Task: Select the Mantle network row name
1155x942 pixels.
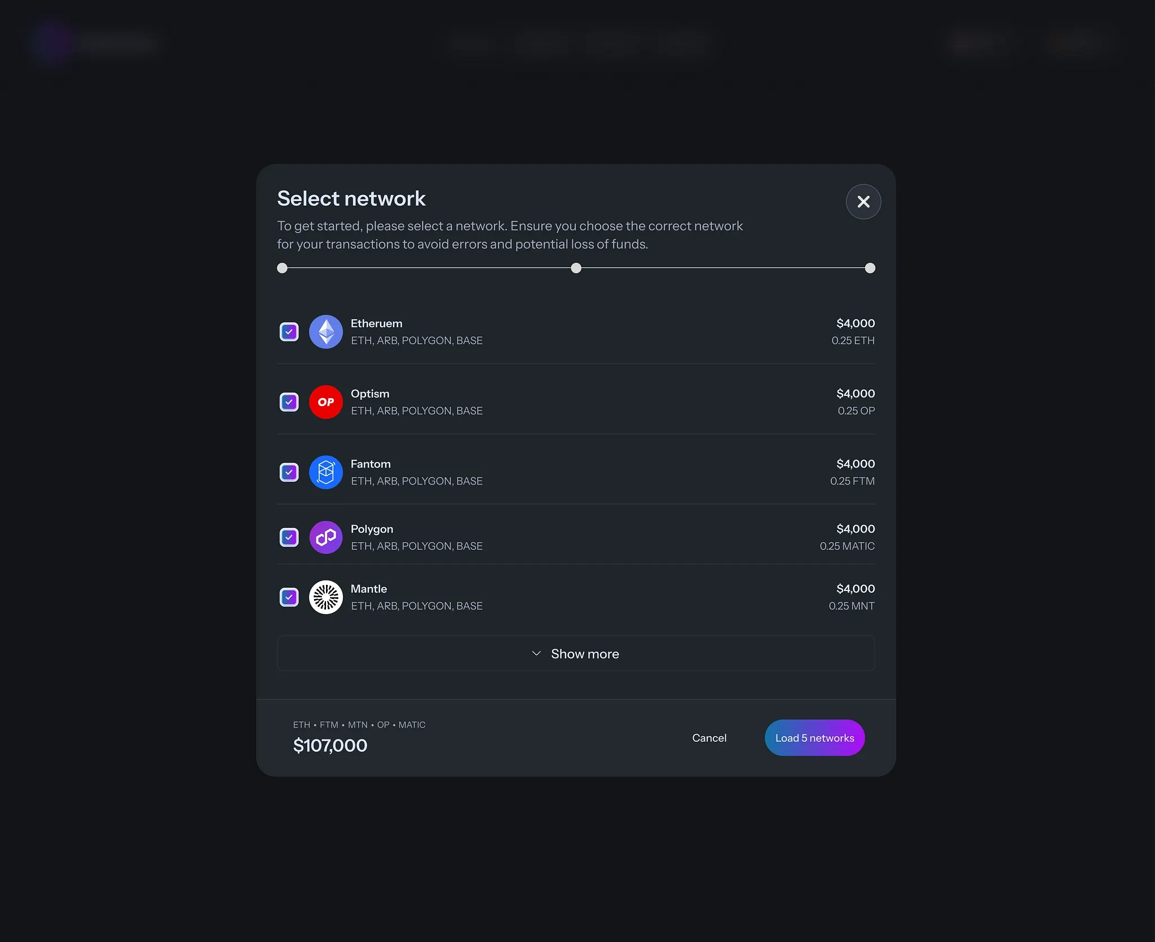Action: pos(369,589)
